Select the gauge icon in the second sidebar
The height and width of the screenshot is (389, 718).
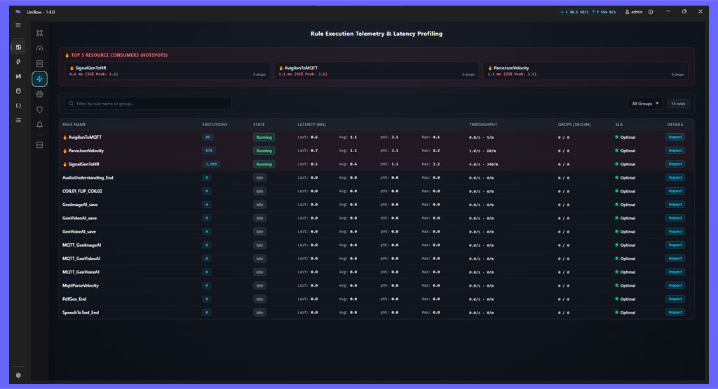[x=40, y=48]
